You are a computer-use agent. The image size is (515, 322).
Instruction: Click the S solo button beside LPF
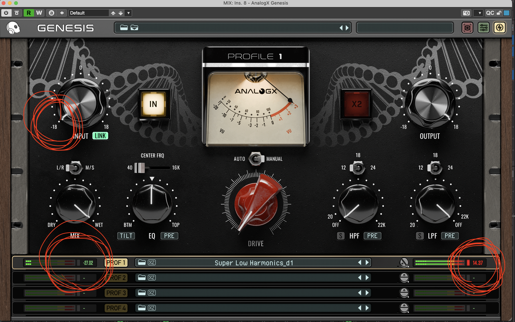pos(420,236)
